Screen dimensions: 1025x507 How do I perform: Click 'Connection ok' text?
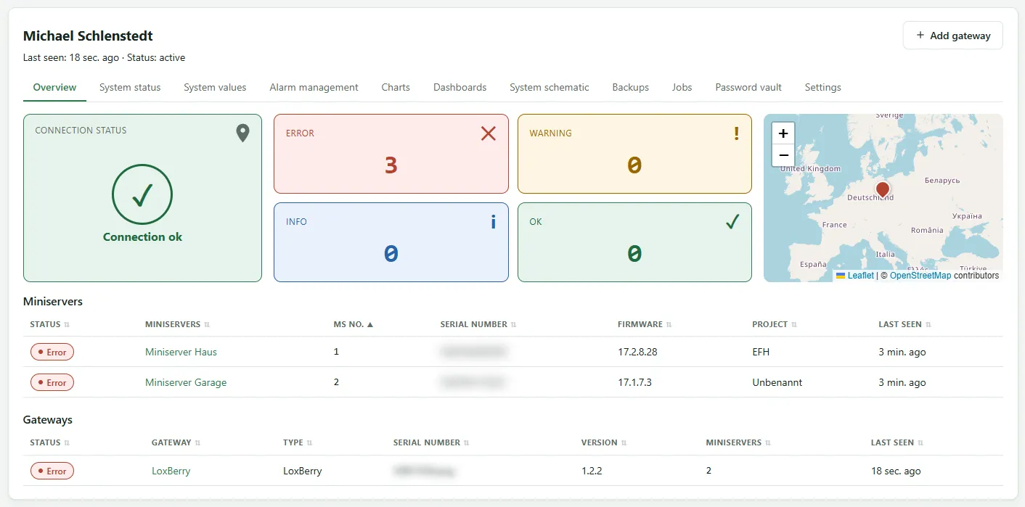click(142, 237)
